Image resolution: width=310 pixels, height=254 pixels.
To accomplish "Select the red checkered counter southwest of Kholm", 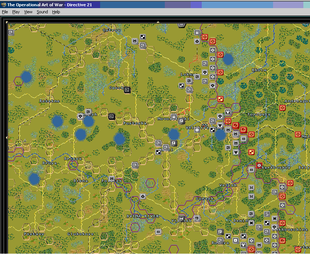I will point(220,99).
